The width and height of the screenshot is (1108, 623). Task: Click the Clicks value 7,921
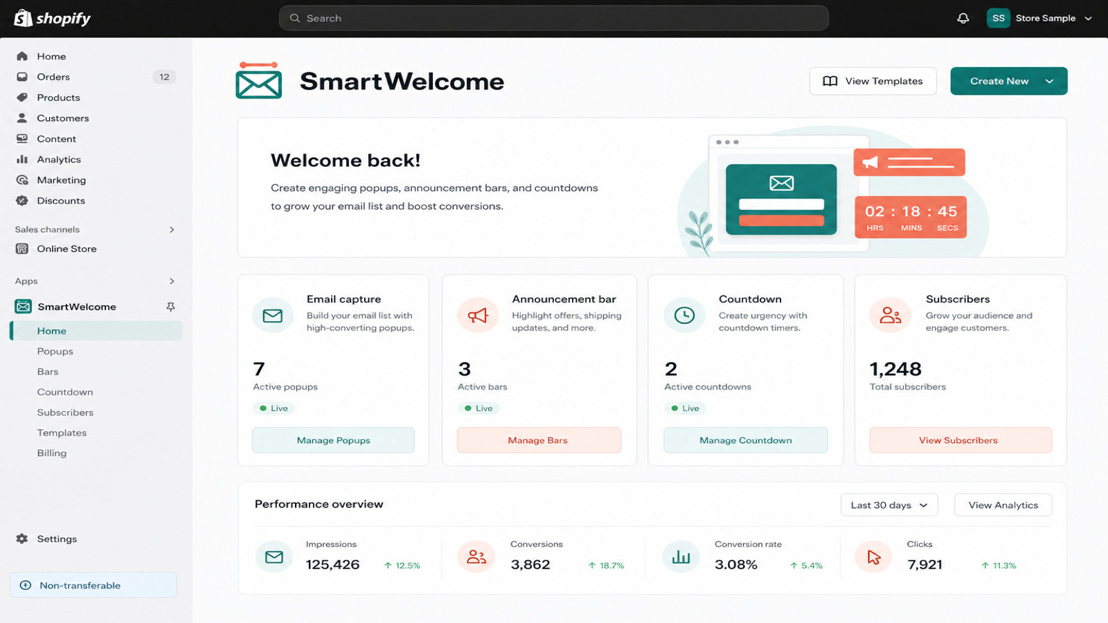(x=925, y=565)
